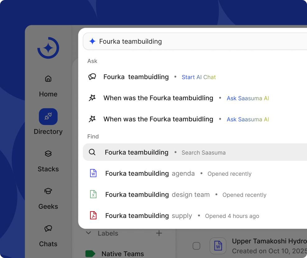Click the Excel icon for design team result
The width and height of the screenshot is (307, 258).
tap(93, 194)
